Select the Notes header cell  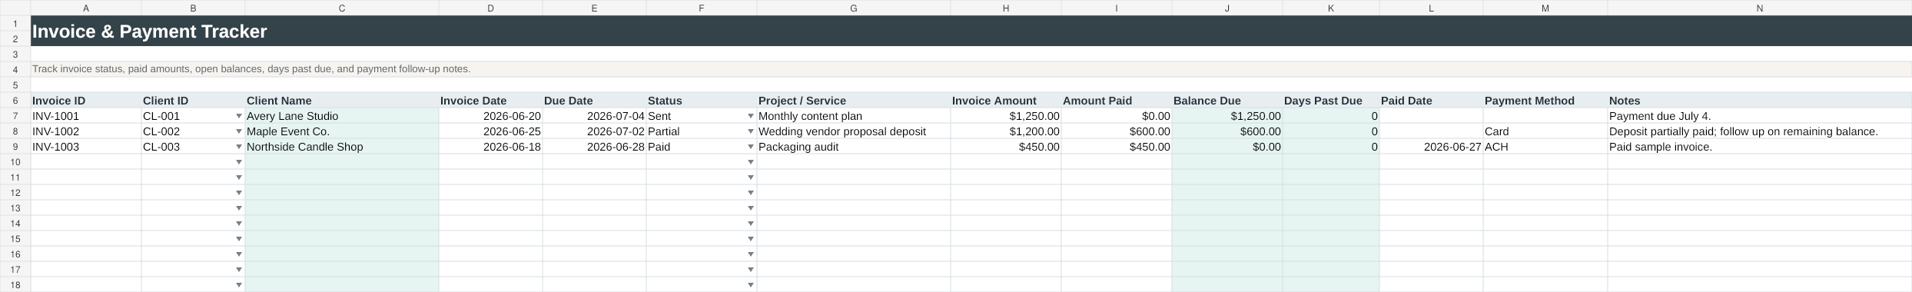coord(1759,101)
